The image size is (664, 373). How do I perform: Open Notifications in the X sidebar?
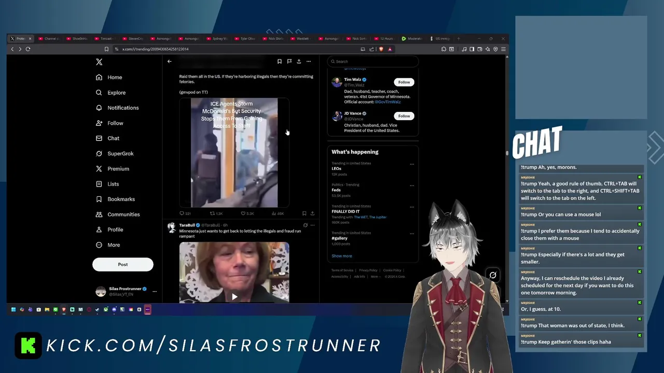coord(117,108)
